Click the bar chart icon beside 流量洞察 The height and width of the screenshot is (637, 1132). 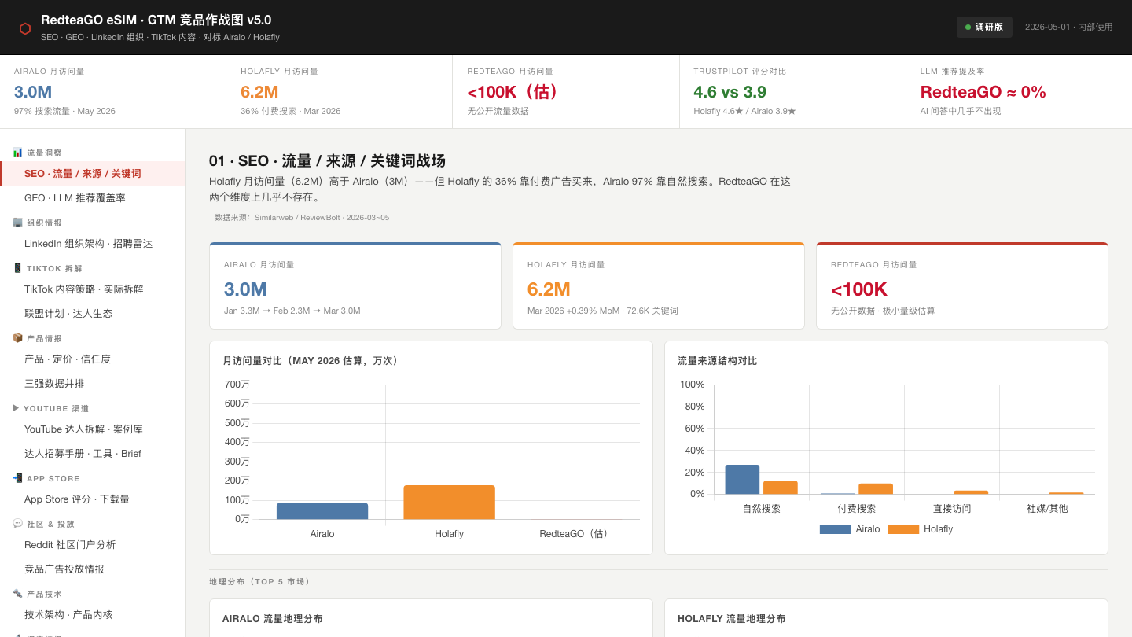[x=17, y=153]
